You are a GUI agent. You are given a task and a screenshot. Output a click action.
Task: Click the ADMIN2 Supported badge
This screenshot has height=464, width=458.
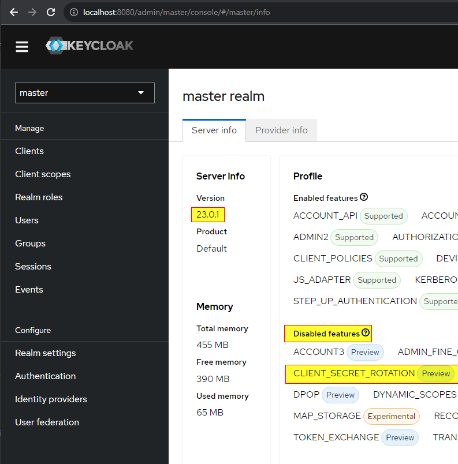(354, 237)
